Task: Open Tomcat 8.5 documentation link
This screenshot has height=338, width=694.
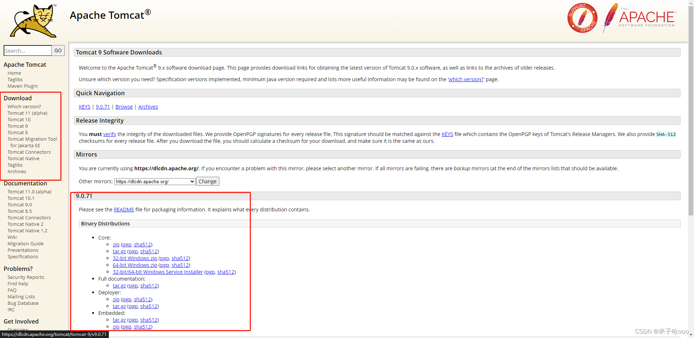Action: [20, 211]
